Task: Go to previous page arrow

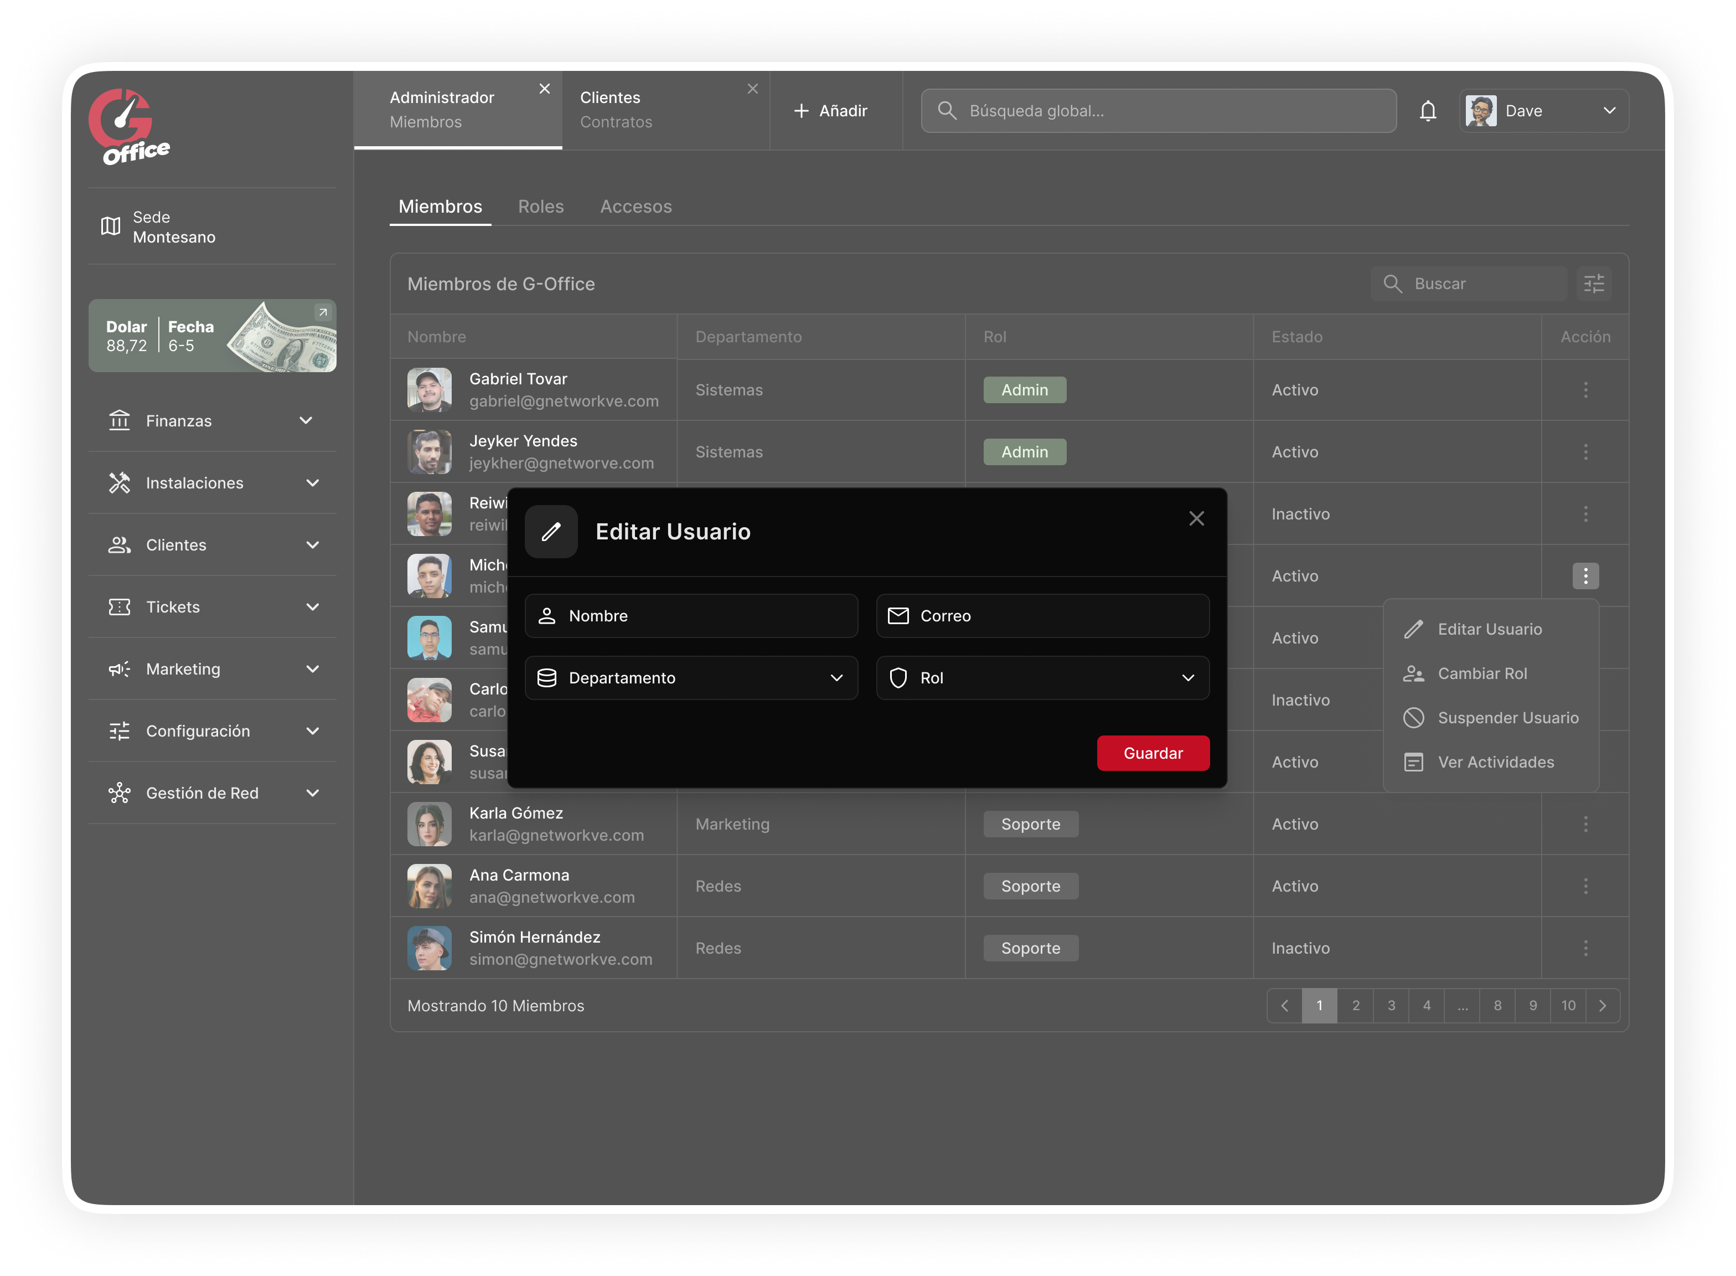Action: pos(1284,1005)
